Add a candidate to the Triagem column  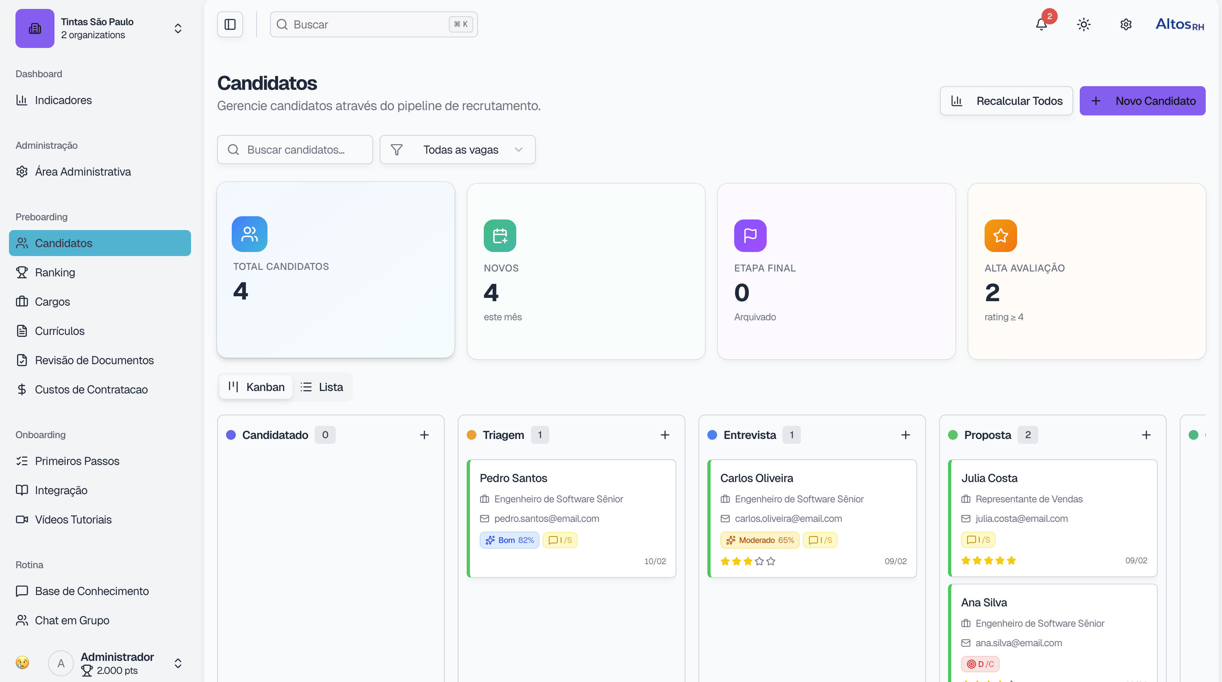pyautogui.click(x=665, y=434)
